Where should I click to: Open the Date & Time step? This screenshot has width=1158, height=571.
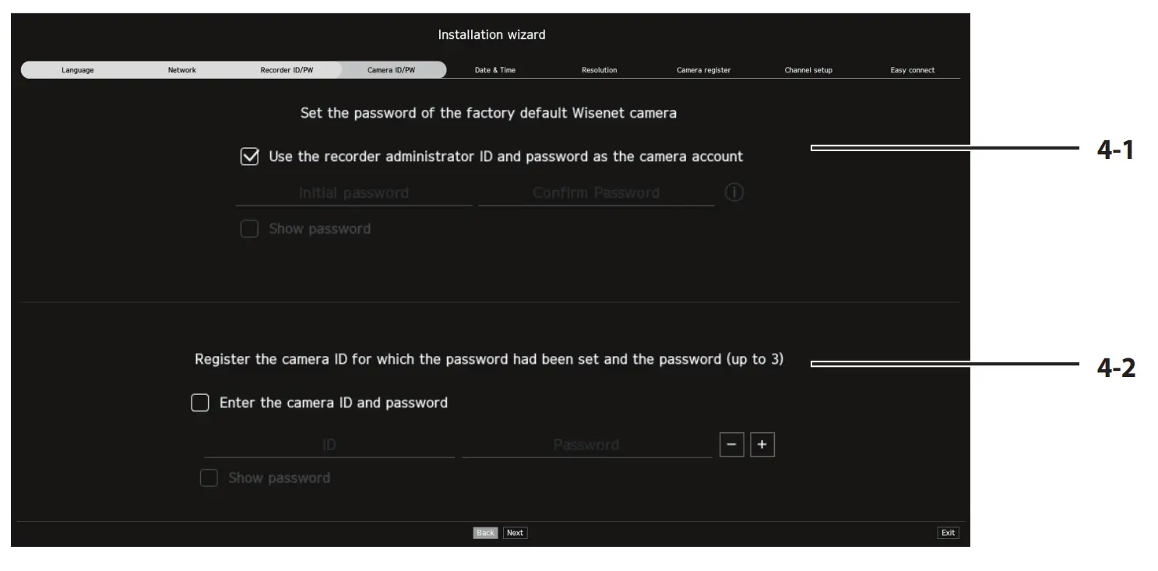point(495,69)
